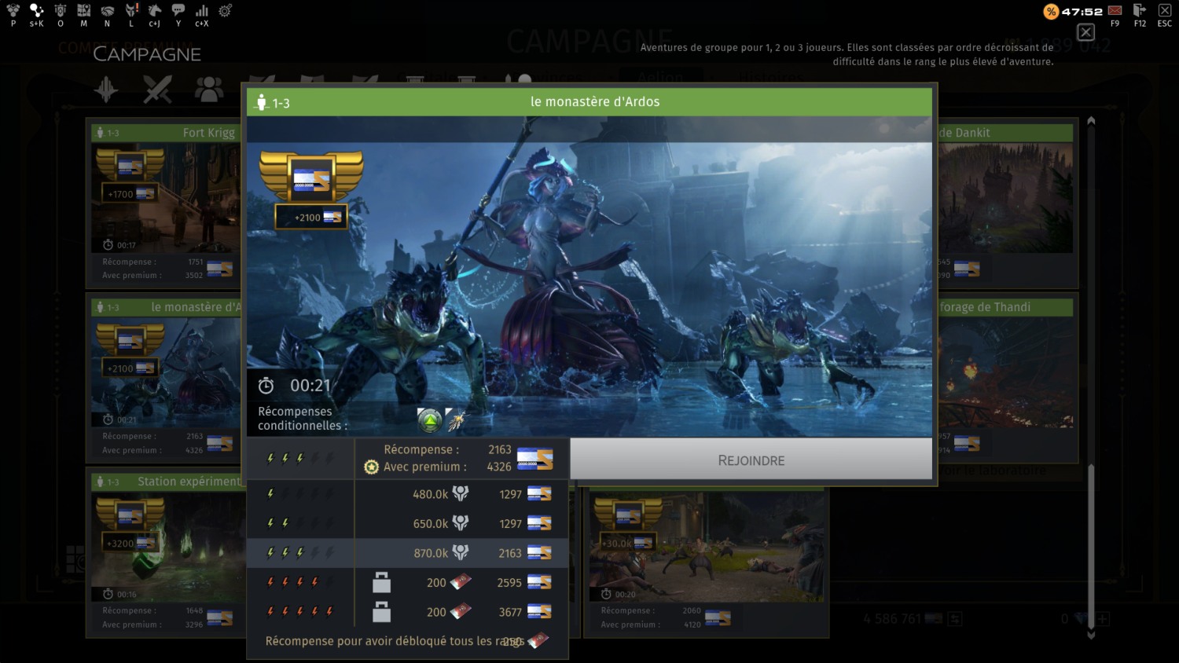1179x663 pixels.
Task: Open the O banner menu icon
Action: point(61,11)
